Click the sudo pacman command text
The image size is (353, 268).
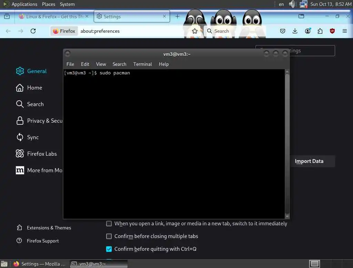click(115, 73)
